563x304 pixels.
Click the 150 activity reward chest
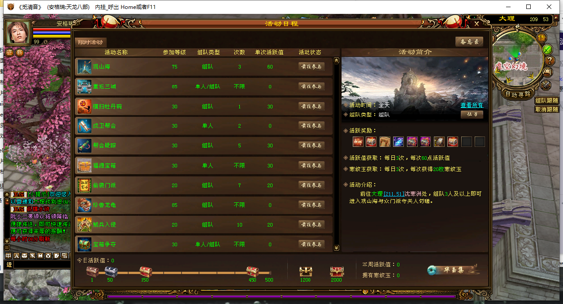[x=145, y=271]
